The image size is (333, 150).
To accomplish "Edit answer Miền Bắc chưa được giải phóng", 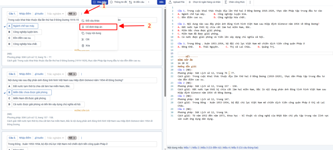I will 32,92.
